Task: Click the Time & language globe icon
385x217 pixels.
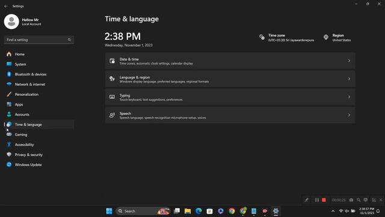Action: click(9, 125)
